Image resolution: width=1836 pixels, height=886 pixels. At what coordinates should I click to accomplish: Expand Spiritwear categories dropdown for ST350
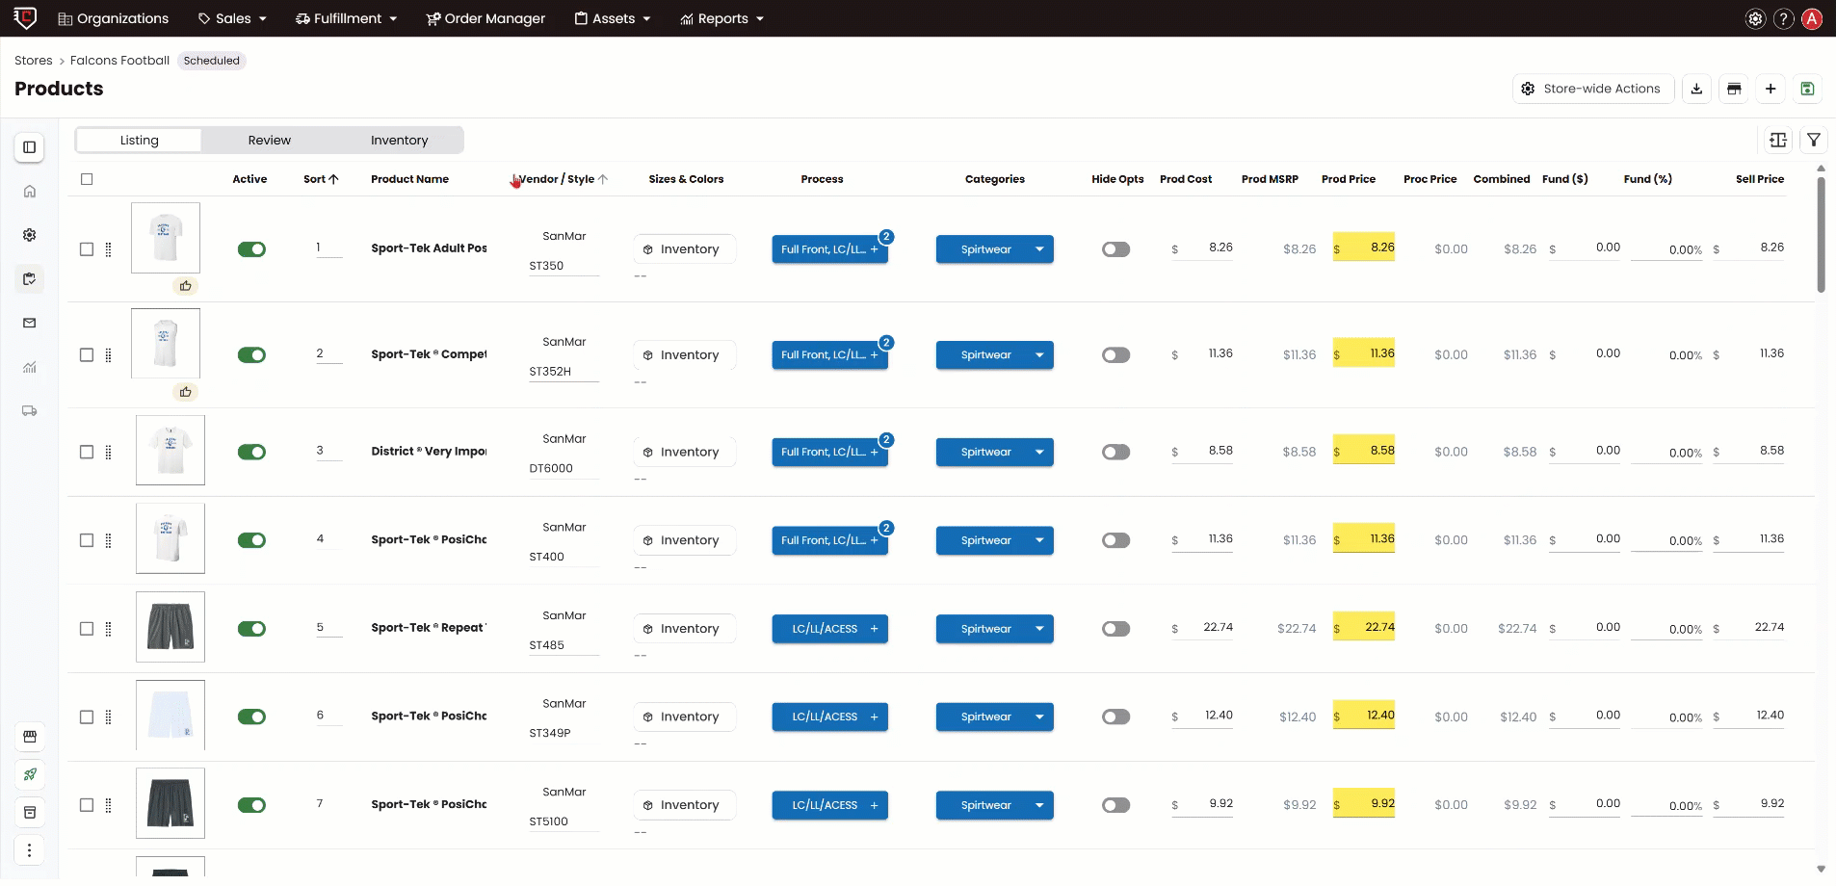(1039, 249)
